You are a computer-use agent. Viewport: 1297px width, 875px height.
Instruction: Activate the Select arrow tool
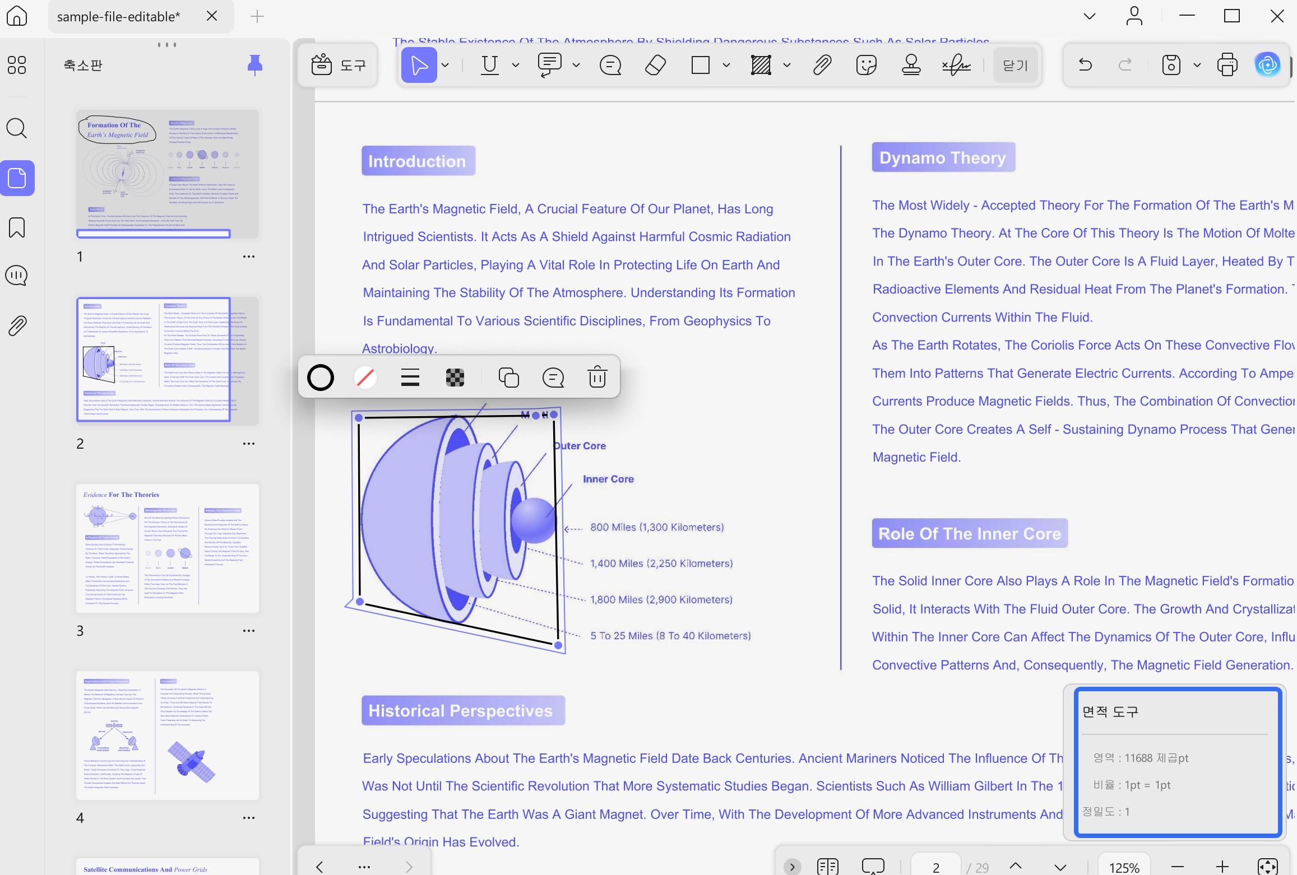419,65
